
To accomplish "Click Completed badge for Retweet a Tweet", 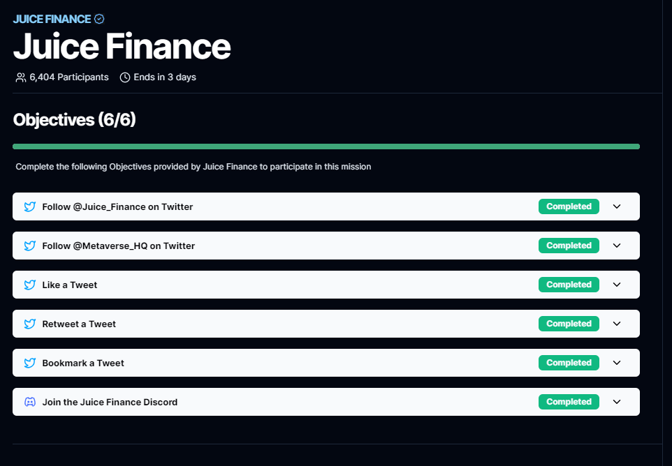I will tap(569, 324).
